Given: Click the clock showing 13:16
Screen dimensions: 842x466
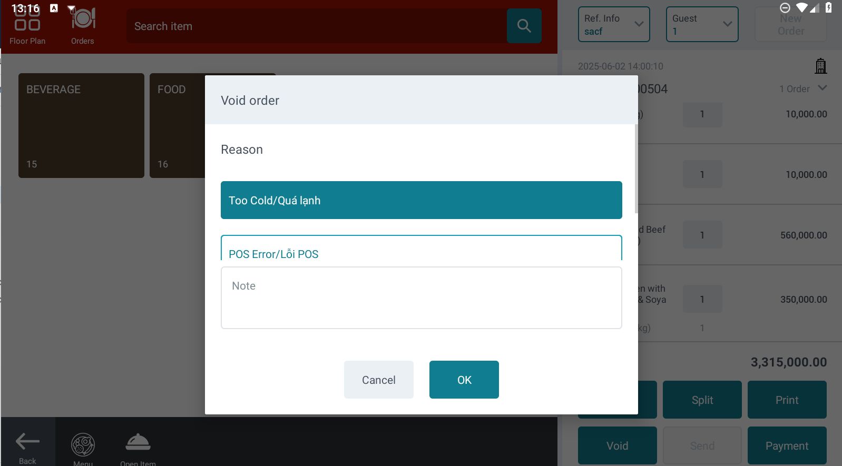Looking at the screenshot, I should click(x=25, y=8).
